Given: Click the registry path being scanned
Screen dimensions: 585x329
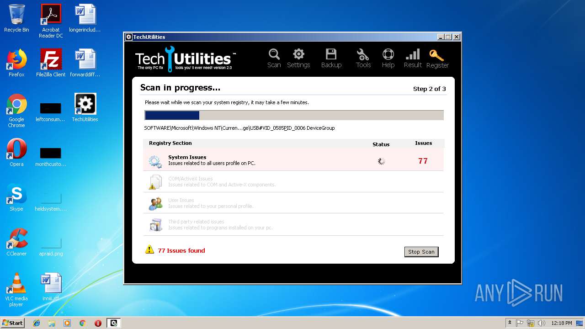Looking at the screenshot, I should 239,128.
